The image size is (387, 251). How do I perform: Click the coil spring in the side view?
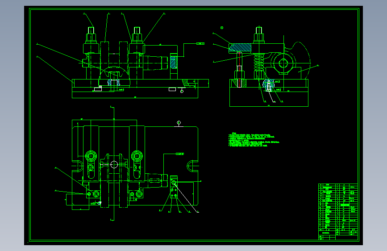click(258, 62)
